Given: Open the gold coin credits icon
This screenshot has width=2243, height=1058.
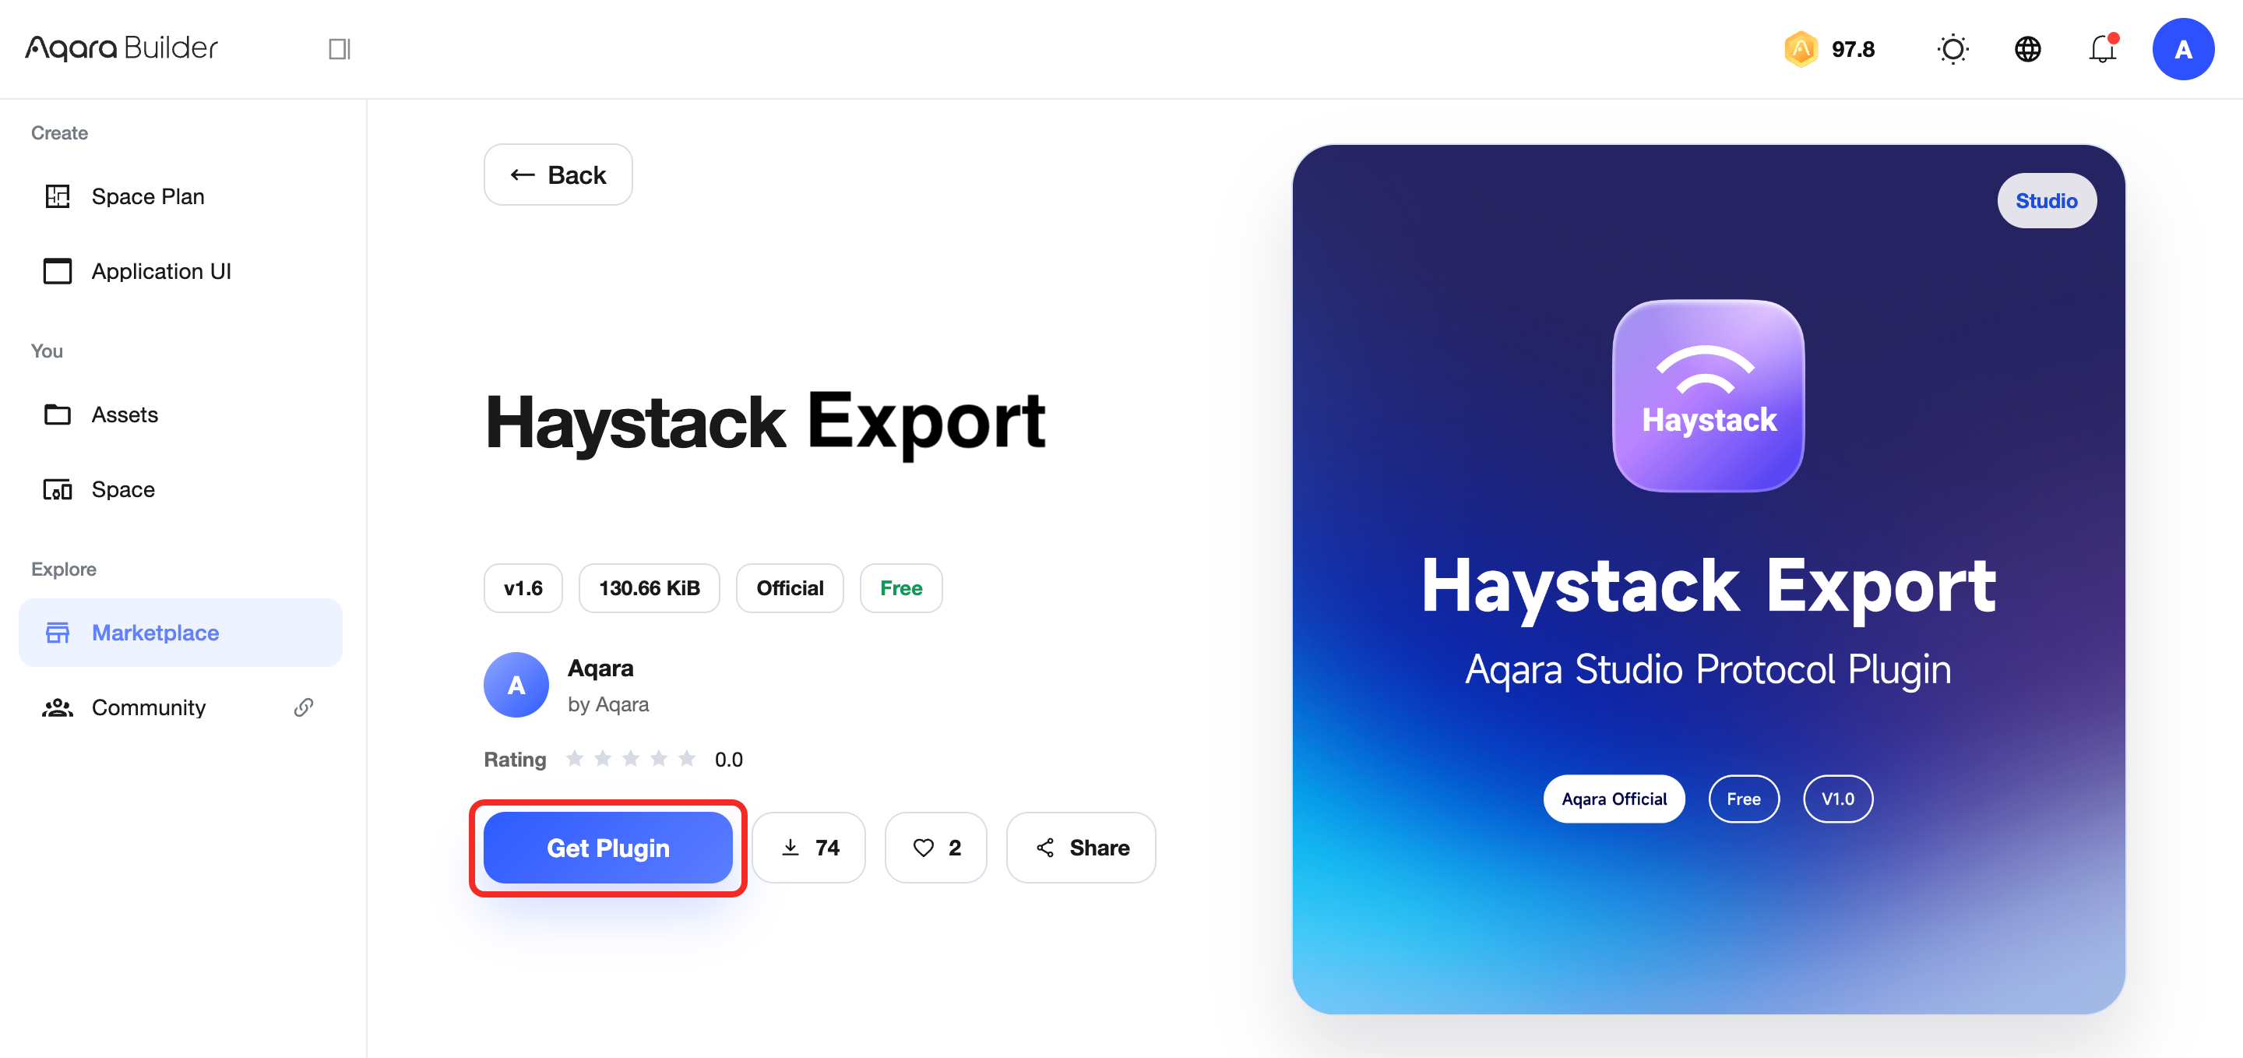Looking at the screenshot, I should (x=1801, y=49).
